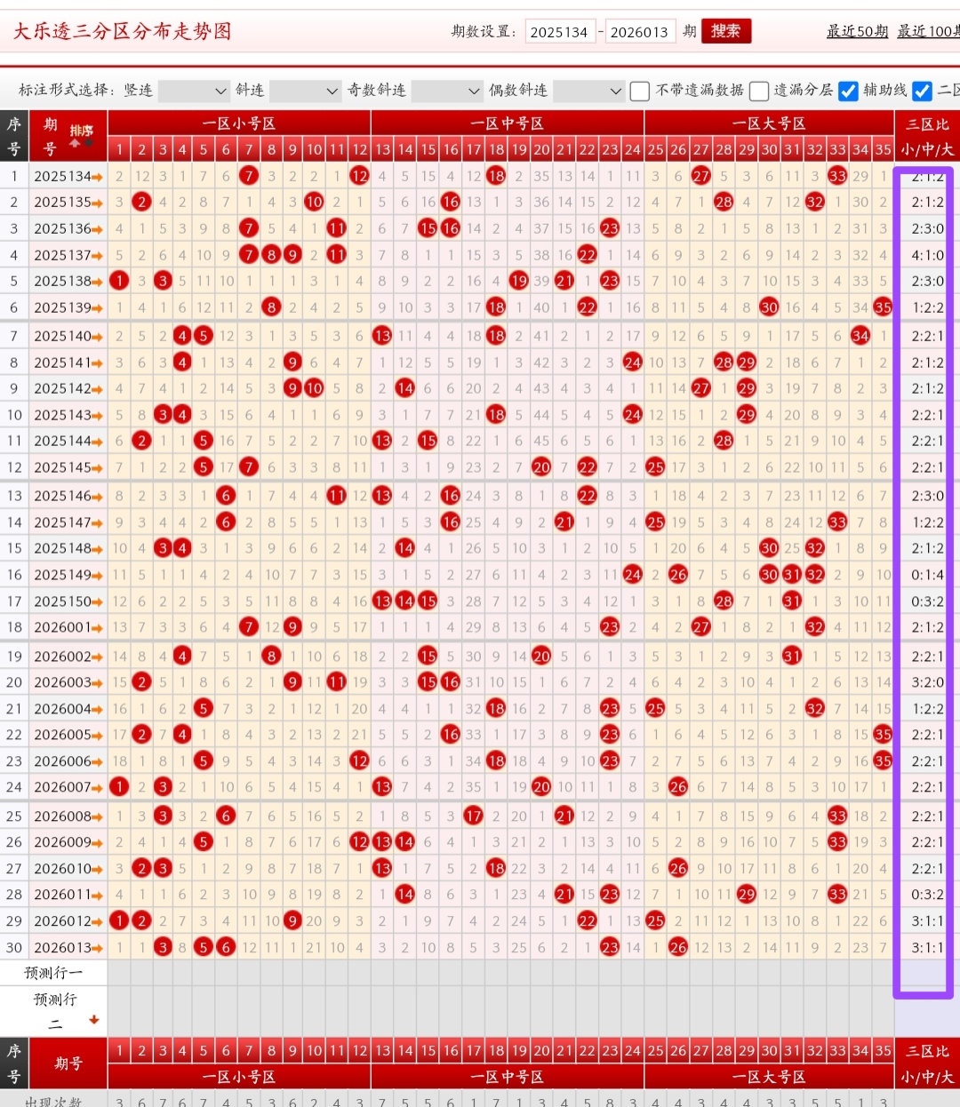Image resolution: width=960 pixels, height=1107 pixels.
Task: Enable the 不带遗漏数据 checkbox
Action: (640, 91)
